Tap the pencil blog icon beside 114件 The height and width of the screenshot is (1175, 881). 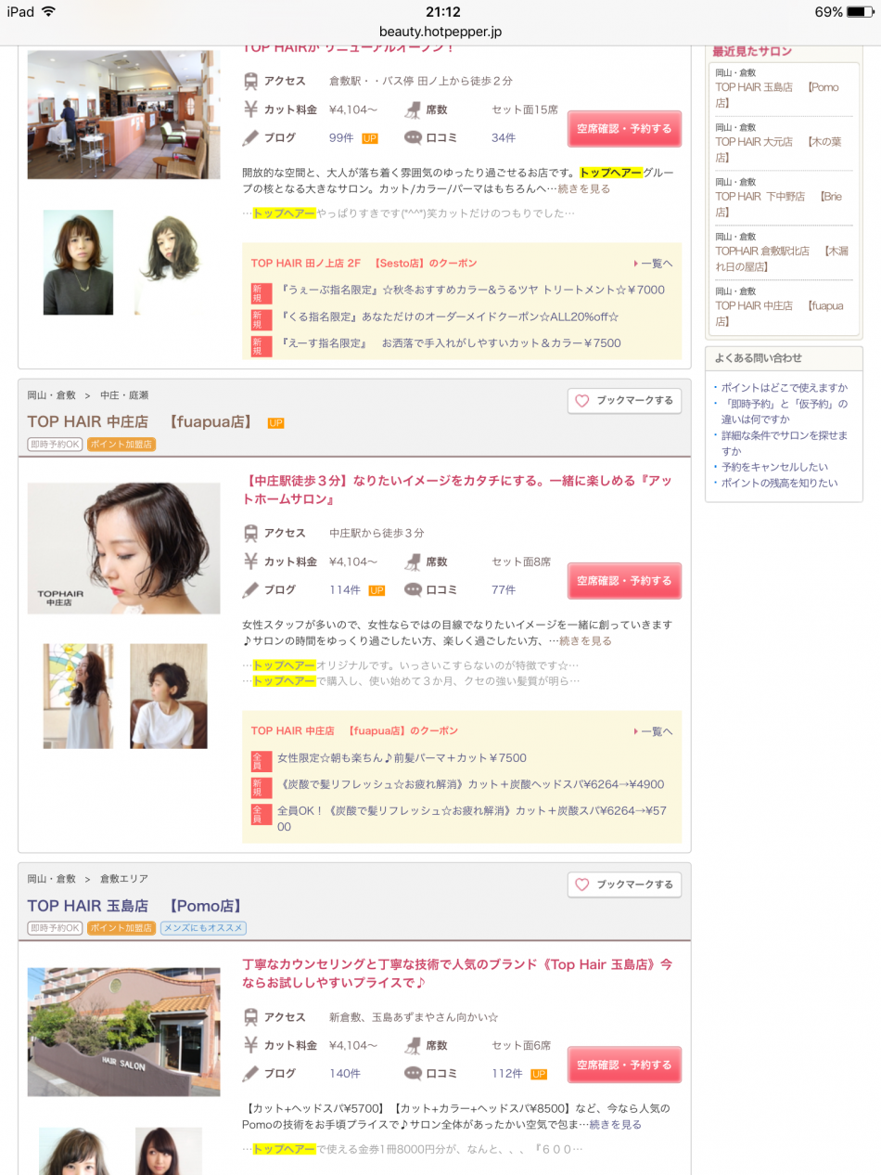250,589
